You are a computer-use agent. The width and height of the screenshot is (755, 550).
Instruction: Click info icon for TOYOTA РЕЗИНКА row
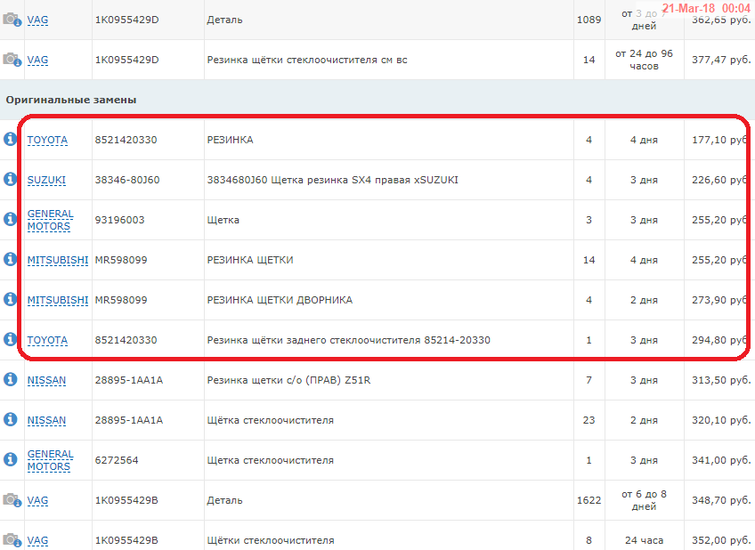pyautogui.click(x=10, y=140)
